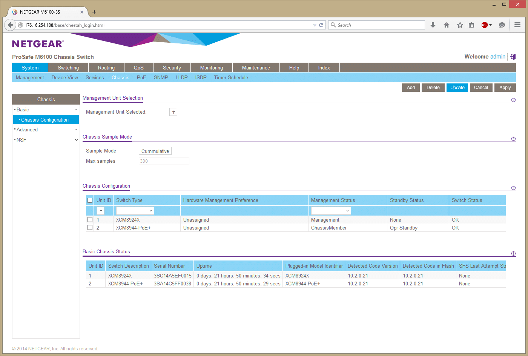Image resolution: width=528 pixels, height=356 pixels.
Task: Click the Cancel button
Action: (x=481, y=88)
